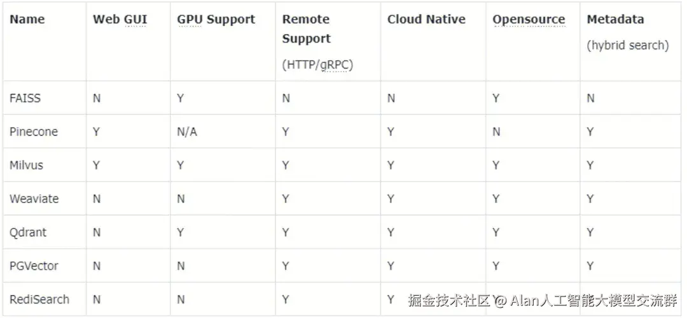687x318 pixels.
Task: Click the Weaviate row label
Action: pyautogui.click(x=34, y=199)
